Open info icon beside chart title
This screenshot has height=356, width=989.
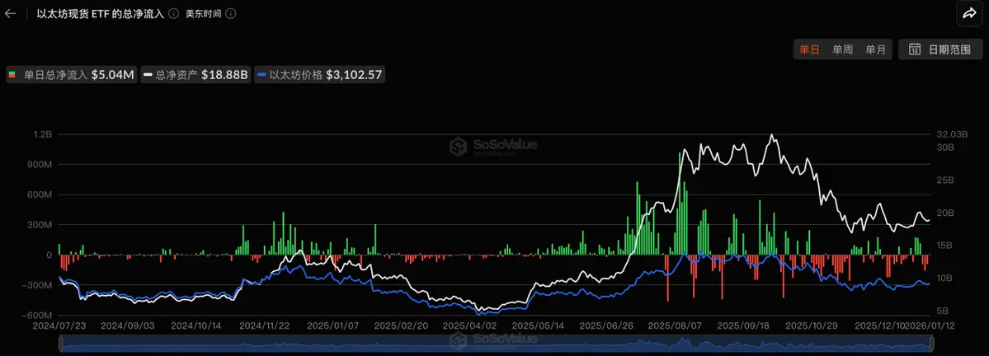coord(173,13)
